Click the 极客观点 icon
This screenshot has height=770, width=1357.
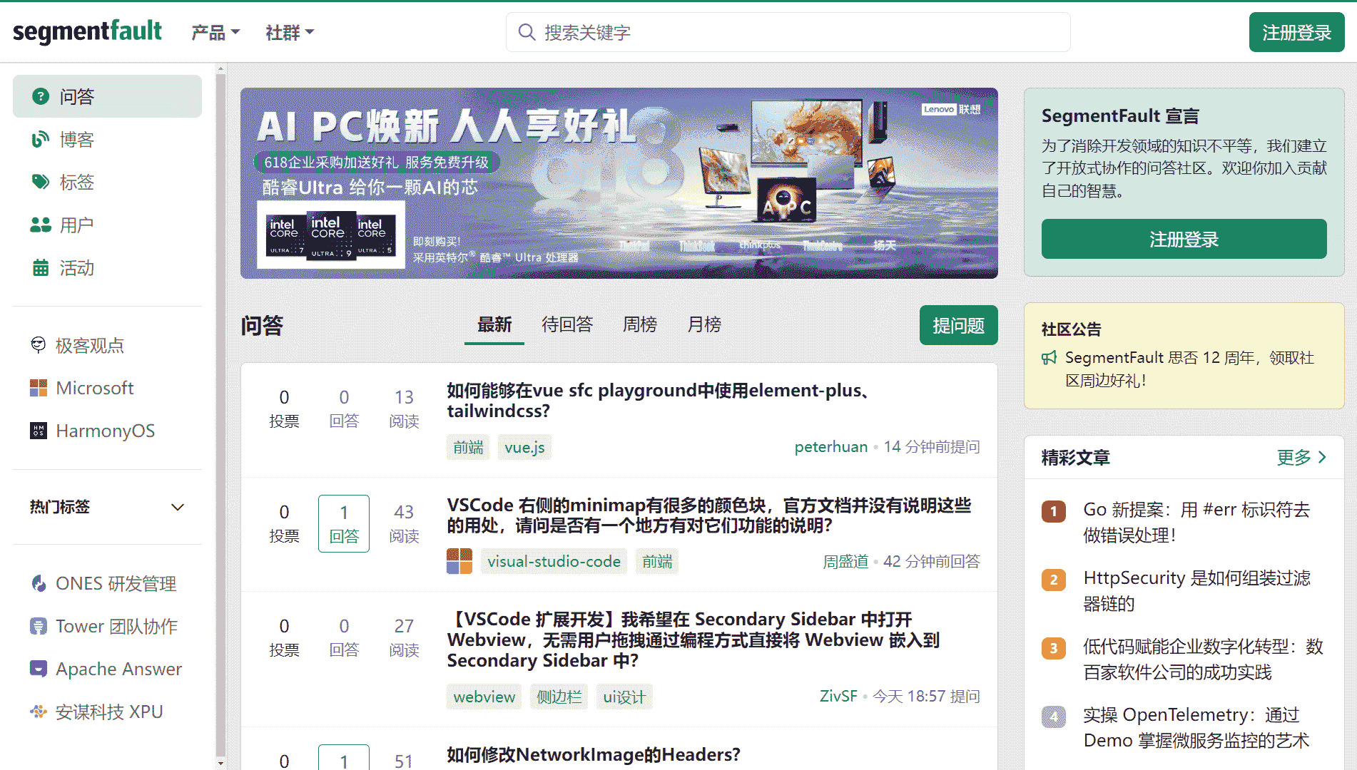pyautogui.click(x=39, y=345)
